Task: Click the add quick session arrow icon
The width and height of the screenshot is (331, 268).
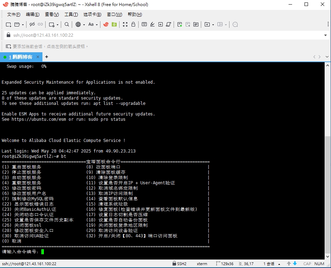Action: [x=8, y=46]
